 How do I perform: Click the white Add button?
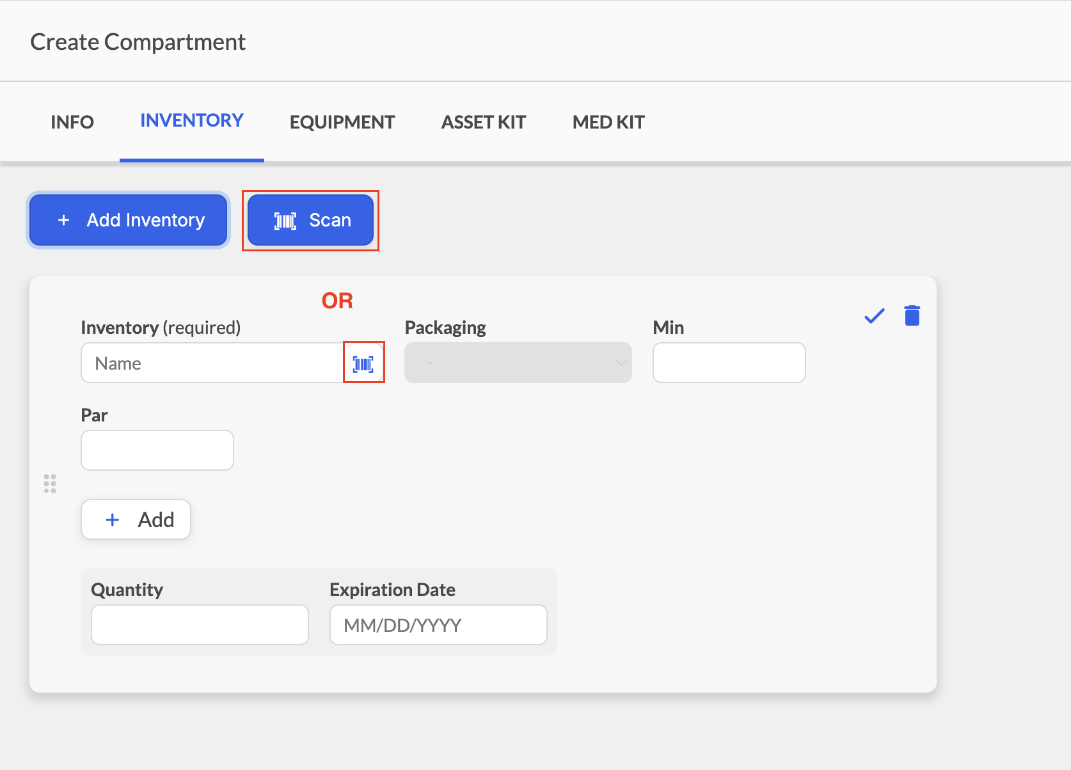(x=136, y=519)
